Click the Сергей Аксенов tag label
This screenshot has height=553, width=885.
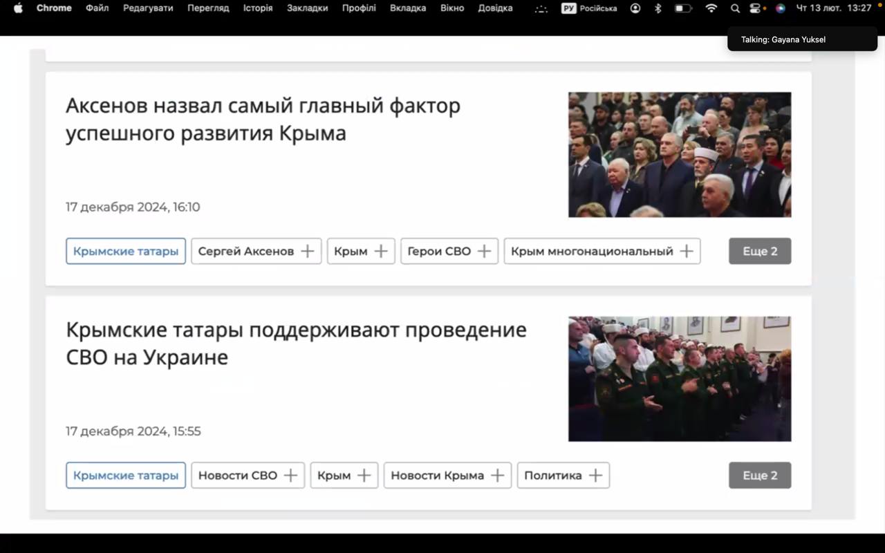[x=246, y=251]
